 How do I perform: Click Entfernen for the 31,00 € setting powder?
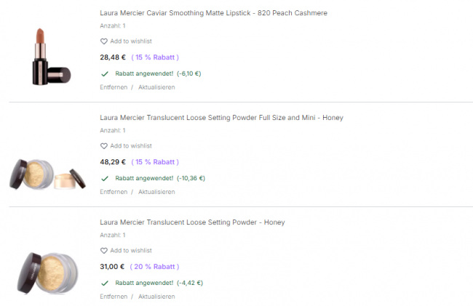coord(114,297)
